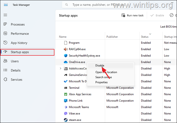Click the steam.exe icon
Viewport: 177px width, 123px height.
point(66,120)
